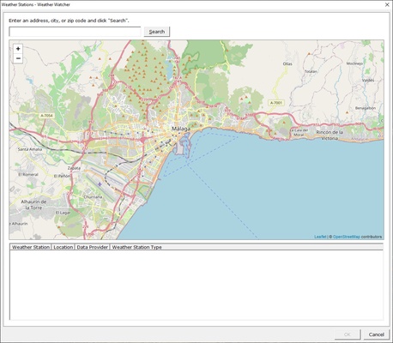Sort by Weather Station column header
The width and height of the screenshot is (393, 343).
click(x=31, y=247)
